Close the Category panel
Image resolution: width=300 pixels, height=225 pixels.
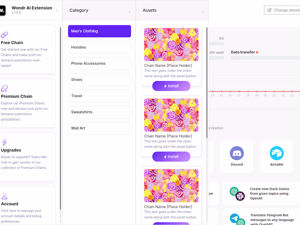pyautogui.click(x=129, y=12)
